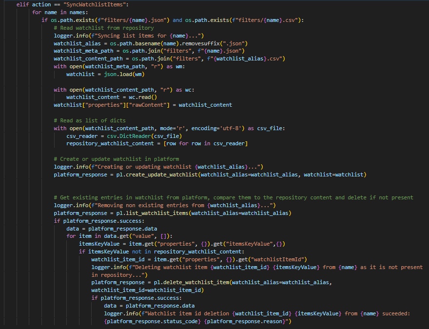Click the watchlist_meta_path assignment line
The width and height of the screenshot is (429, 329).
[x=149, y=51]
